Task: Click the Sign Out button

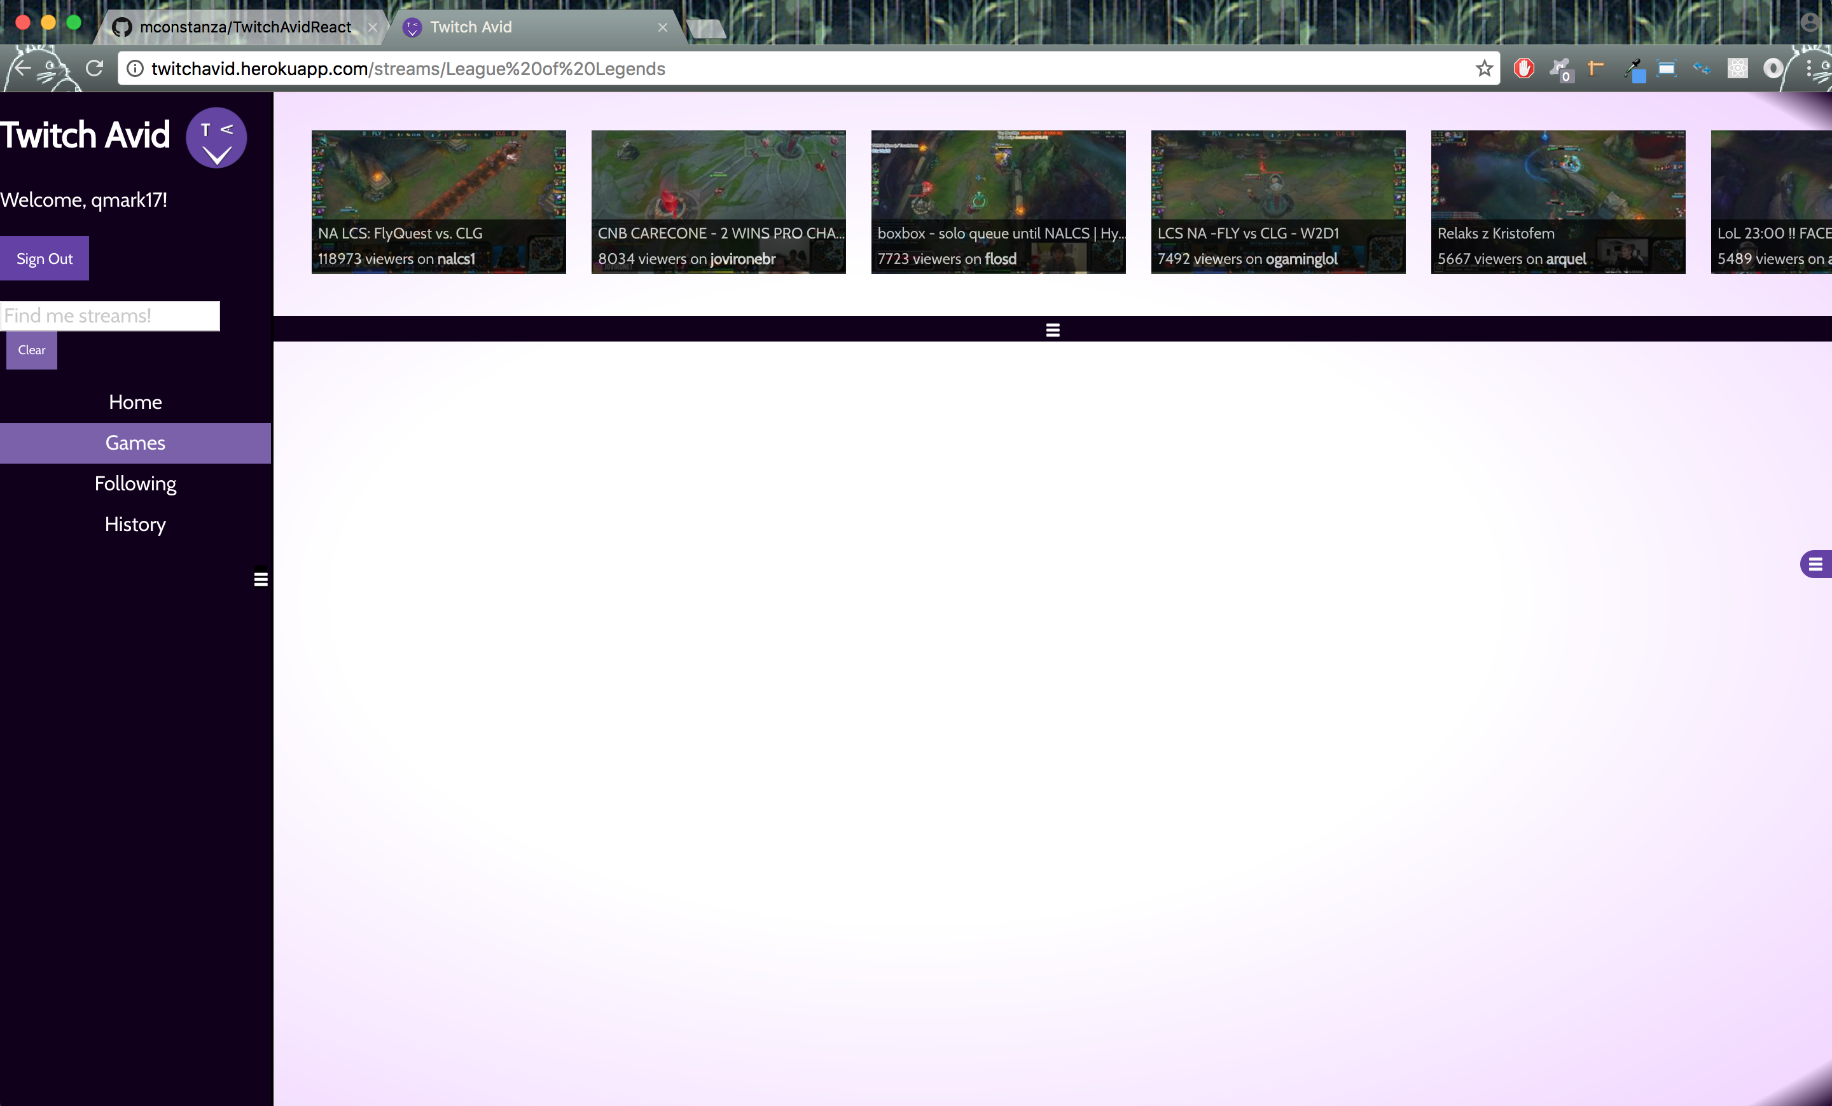Action: tap(45, 259)
